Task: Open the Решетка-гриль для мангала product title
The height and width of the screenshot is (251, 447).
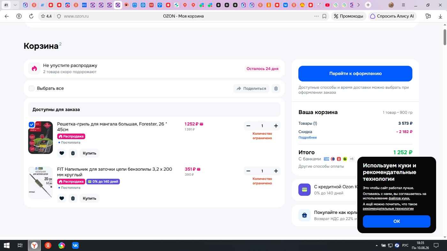Action: tap(112, 127)
